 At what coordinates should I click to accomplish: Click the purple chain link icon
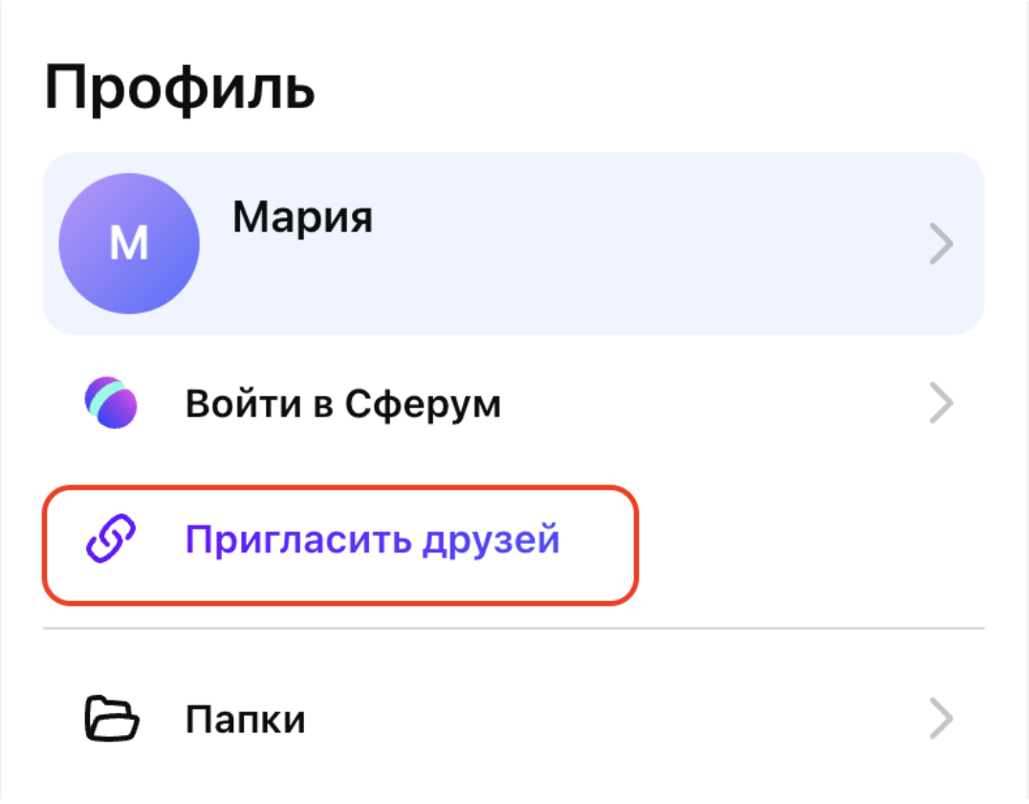point(111,541)
